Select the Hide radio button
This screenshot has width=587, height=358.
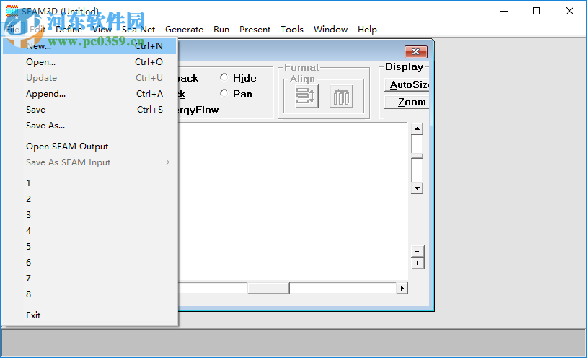(x=224, y=77)
